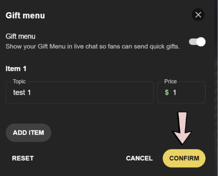Click the bold "Gift menu" dialog title
The width and height of the screenshot is (218, 176).
pyautogui.click(x=25, y=15)
